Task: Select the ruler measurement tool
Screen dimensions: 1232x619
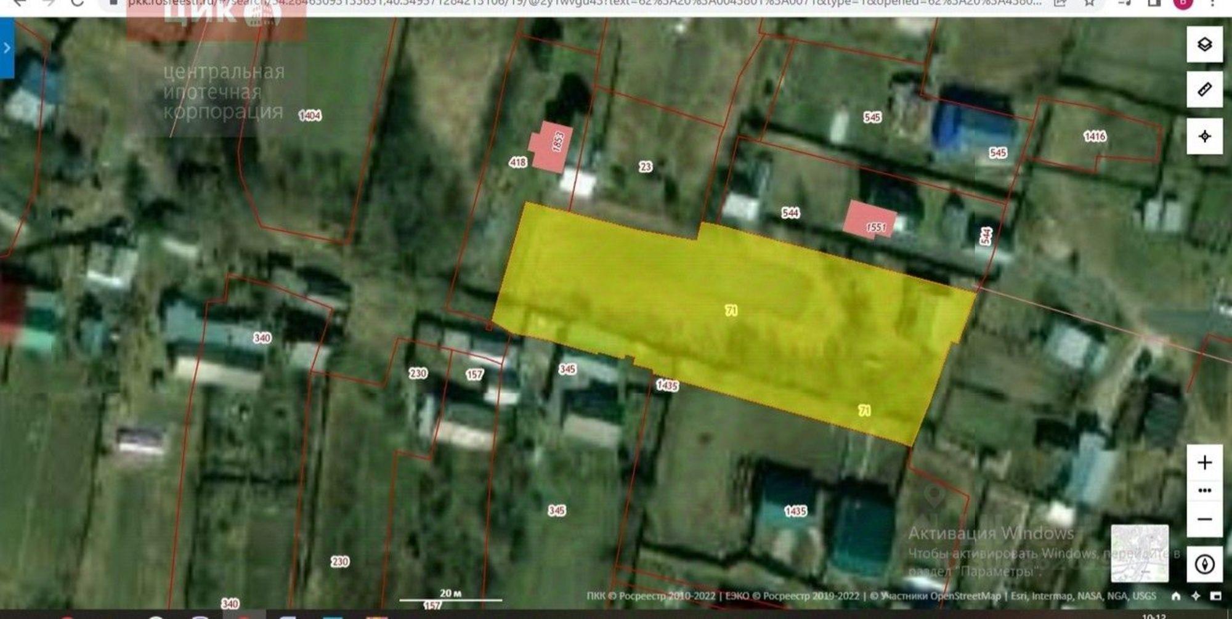Action: [1204, 90]
